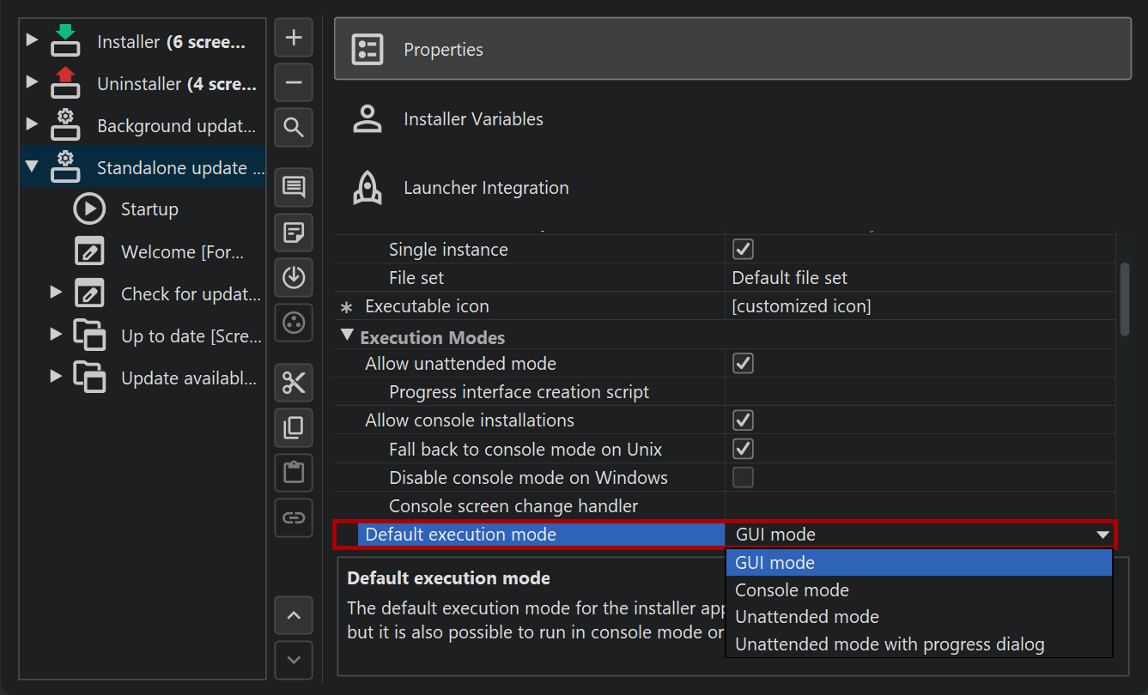Collapse the Execution Modes section
This screenshot has width=1148, height=695.
(347, 335)
